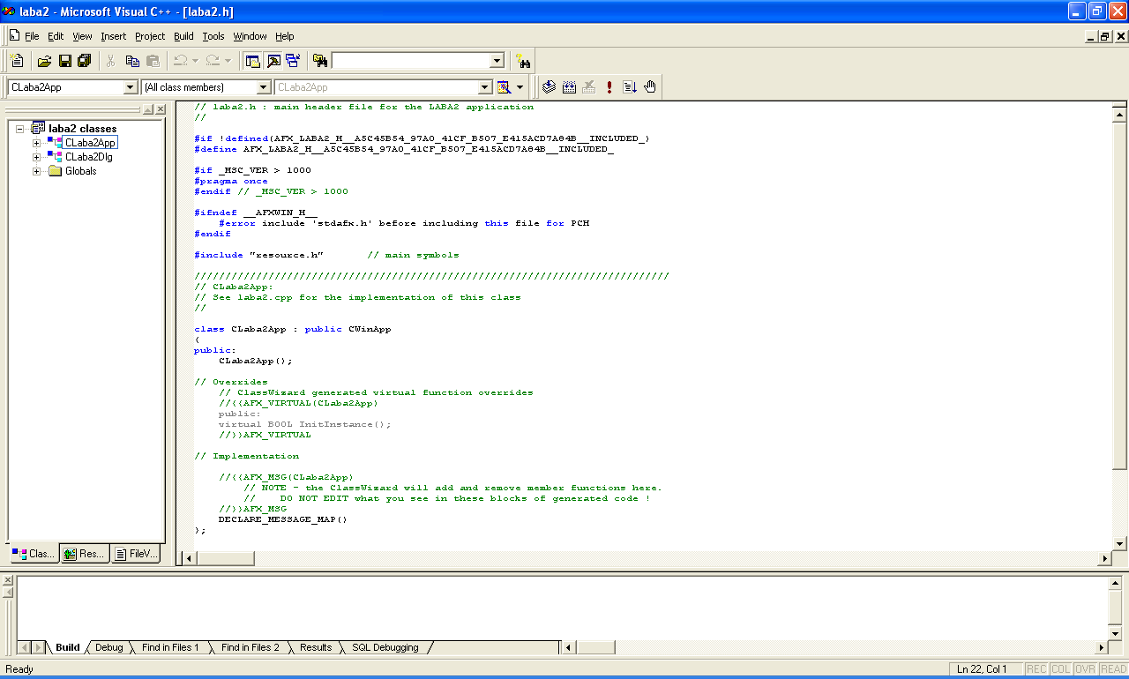Click the Build project icon
This screenshot has height=679, width=1129.
coord(569,86)
